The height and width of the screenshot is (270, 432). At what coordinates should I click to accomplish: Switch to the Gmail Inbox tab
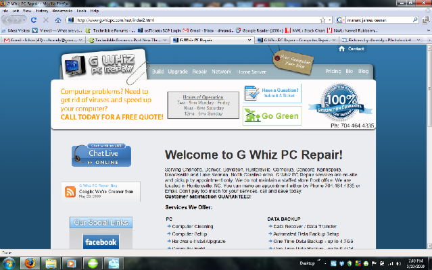pyautogui.click(x=43, y=40)
